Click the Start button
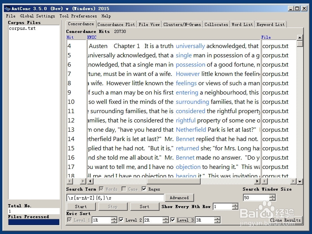312x234 pixels. [81, 206]
